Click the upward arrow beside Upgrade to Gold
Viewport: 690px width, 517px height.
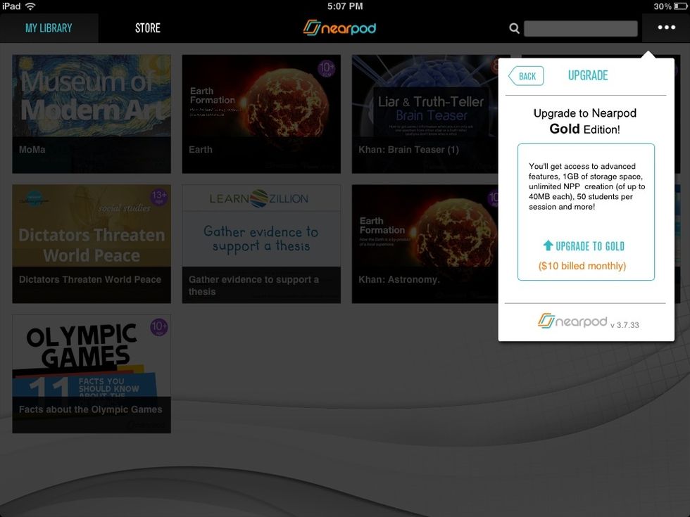548,245
